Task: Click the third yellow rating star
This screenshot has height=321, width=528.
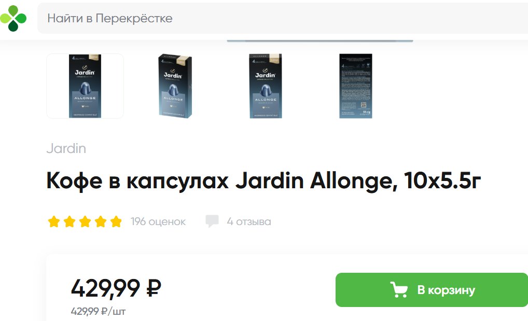Action: click(x=85, y=221)
